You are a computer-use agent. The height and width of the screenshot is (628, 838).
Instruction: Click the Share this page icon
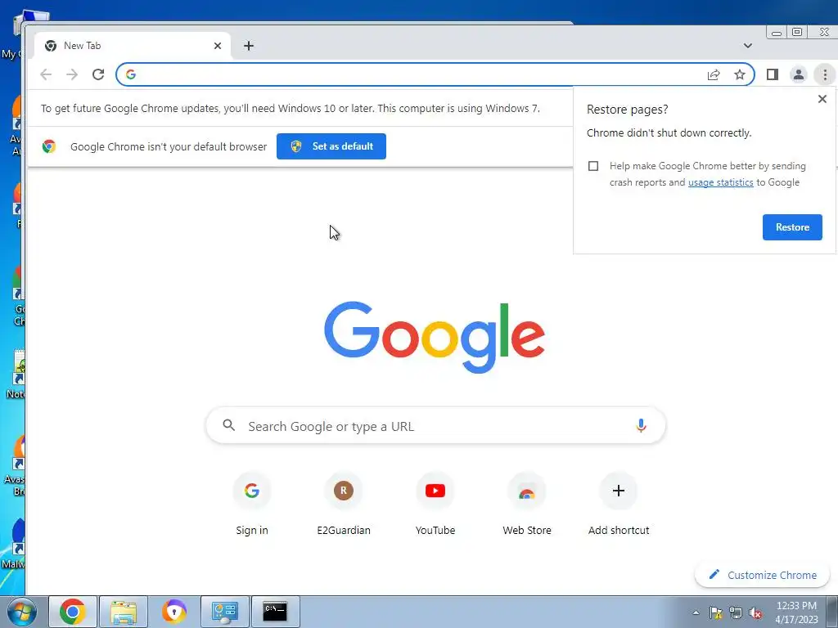714,74
